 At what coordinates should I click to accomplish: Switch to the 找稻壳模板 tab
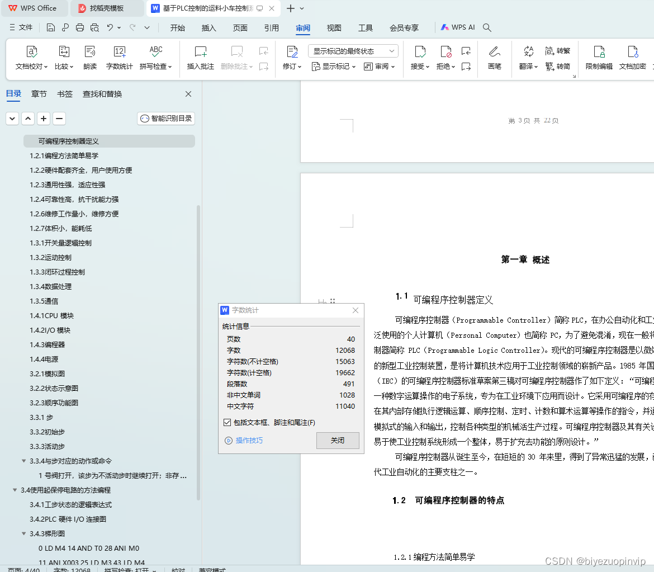tap(107, 8)
